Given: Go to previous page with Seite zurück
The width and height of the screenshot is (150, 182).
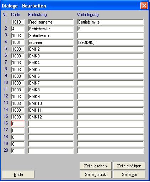Looking at the screenshot, I should point(96,175).
